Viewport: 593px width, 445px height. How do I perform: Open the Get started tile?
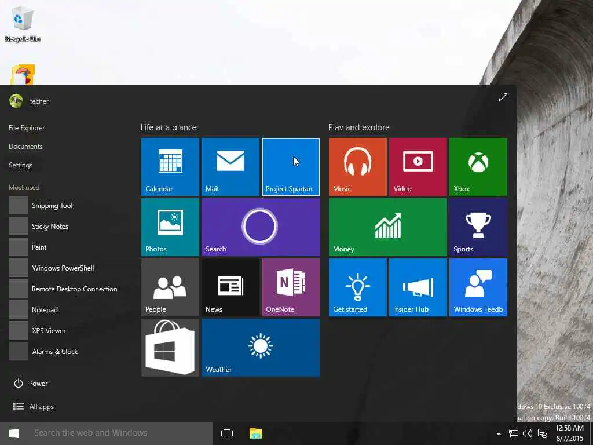[x=358, y=287]
